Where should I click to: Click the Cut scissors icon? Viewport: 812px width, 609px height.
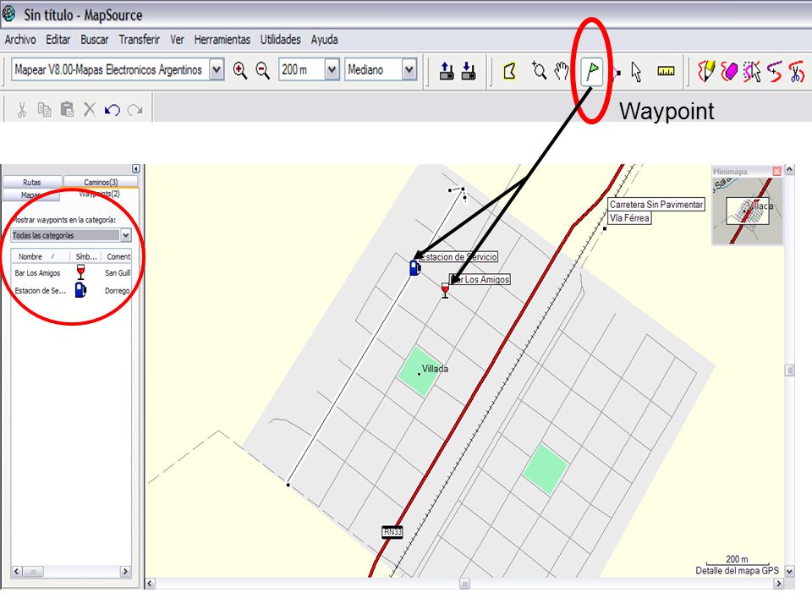(x=22, y=109)
